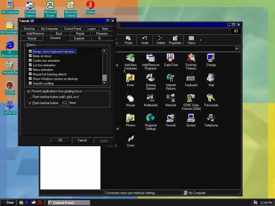Uncheck Always show keyboard indicators
The image size is (275, 206).
click(x=30, y=51)
